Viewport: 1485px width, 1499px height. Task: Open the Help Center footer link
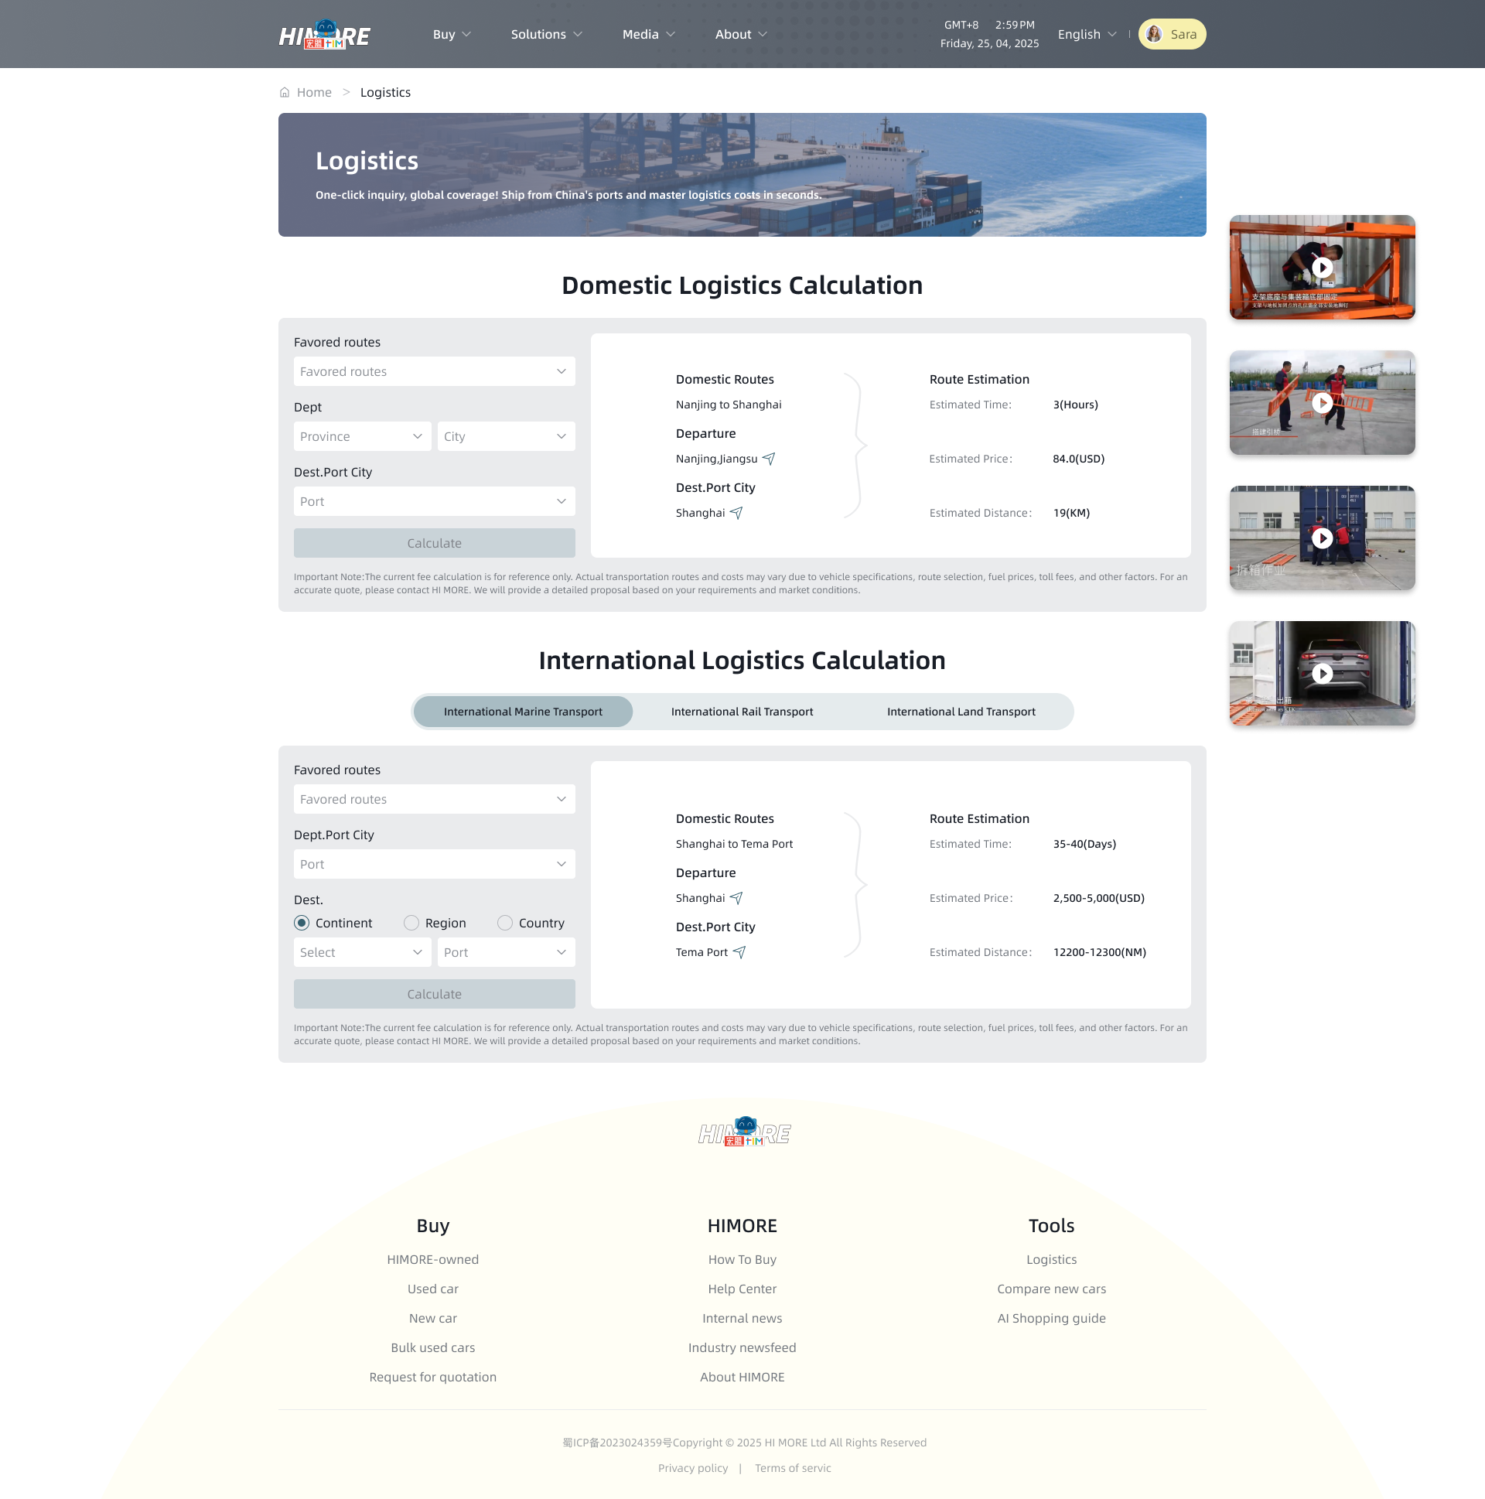pyautogui.click(x=742, y=1289)
